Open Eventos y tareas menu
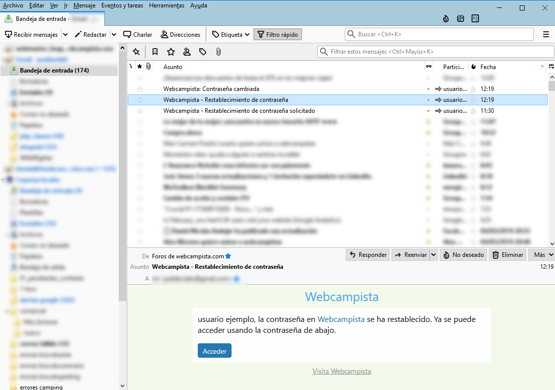The image size is (555, 390). tap(122, 5)
